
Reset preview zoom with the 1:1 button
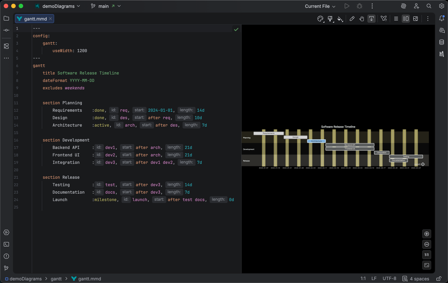[x=427, y=255]
